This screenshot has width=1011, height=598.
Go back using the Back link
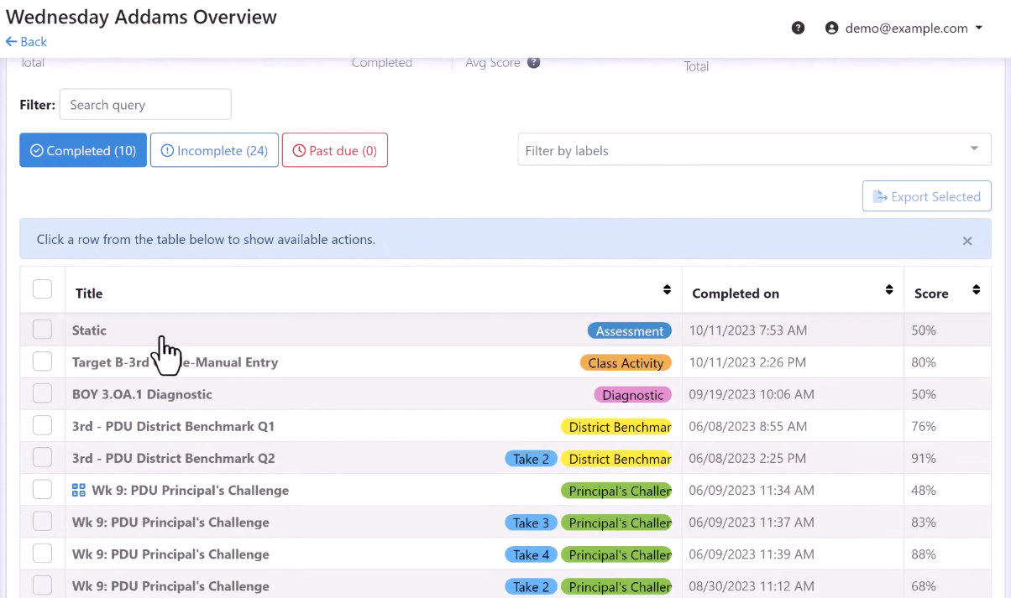click(26, 42)
